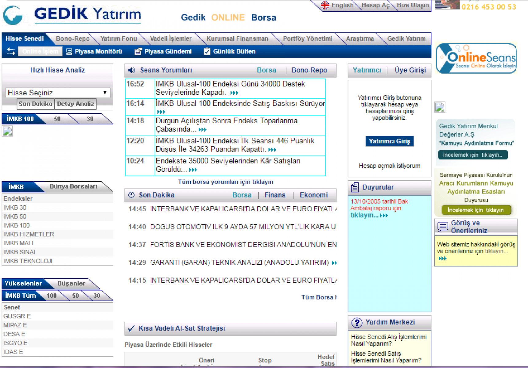Click the clock icon beside Son Dakika
The width and height of the screenshot is (528, 368).
coord(131,195)
